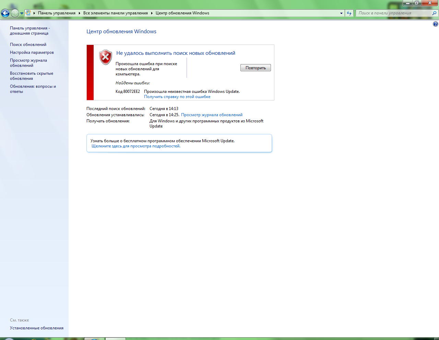This screenshot has width=439, height=340.
Task: Click the 'Повторить' retry button
Action: [256, 68]
